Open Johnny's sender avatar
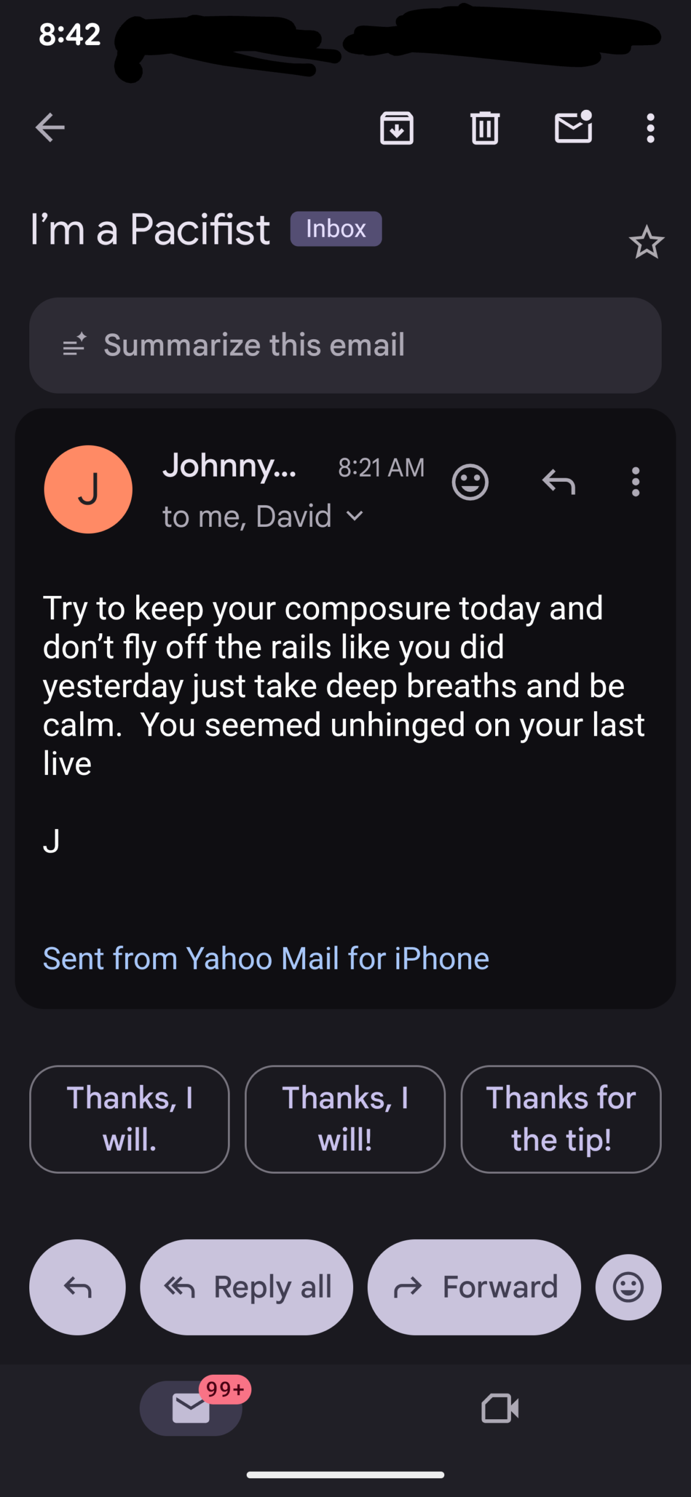 click(88, 489)
